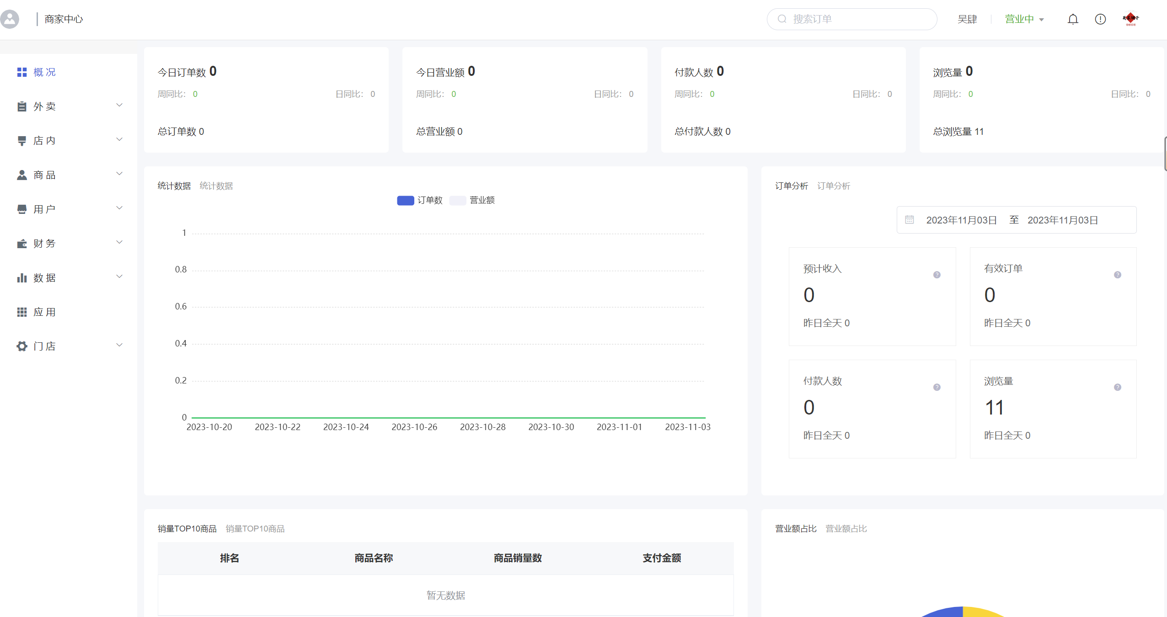The image size is (1167, 617).
Task: Click the 财务 wallet icon
Action: [22, 244]
